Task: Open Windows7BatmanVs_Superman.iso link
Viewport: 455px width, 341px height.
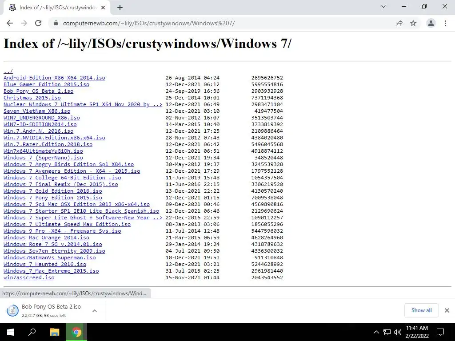Action: 50,258
